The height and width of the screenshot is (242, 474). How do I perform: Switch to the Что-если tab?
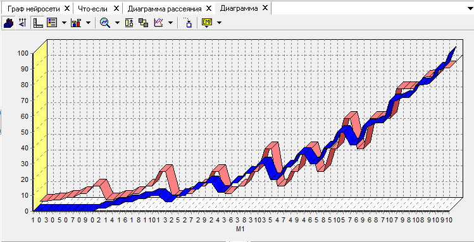point(92,8)
